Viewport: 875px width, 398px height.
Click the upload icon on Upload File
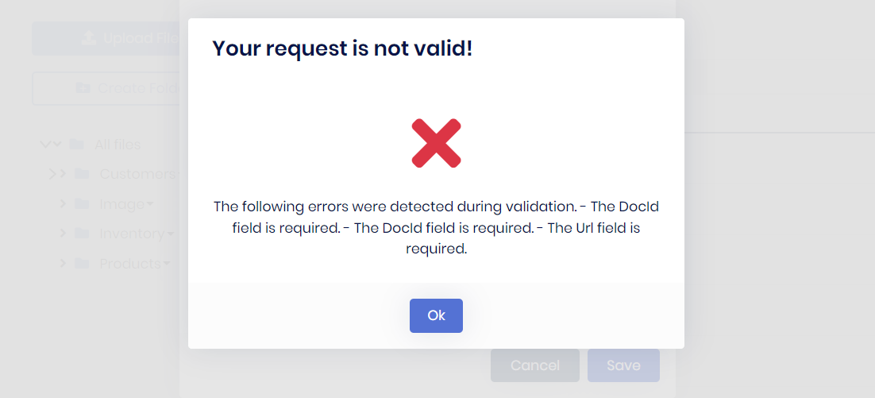pyautogui.click(x=89, y=38)
